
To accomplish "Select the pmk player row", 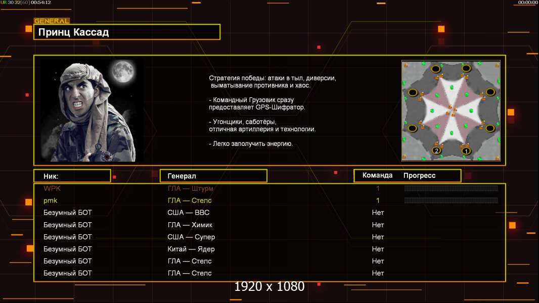I will [269, 200].
